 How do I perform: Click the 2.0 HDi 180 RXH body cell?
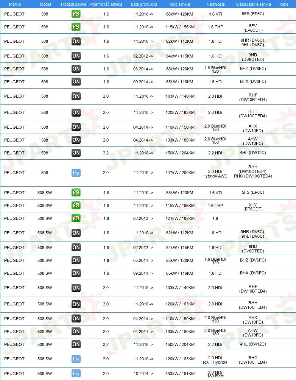point(215,374)
